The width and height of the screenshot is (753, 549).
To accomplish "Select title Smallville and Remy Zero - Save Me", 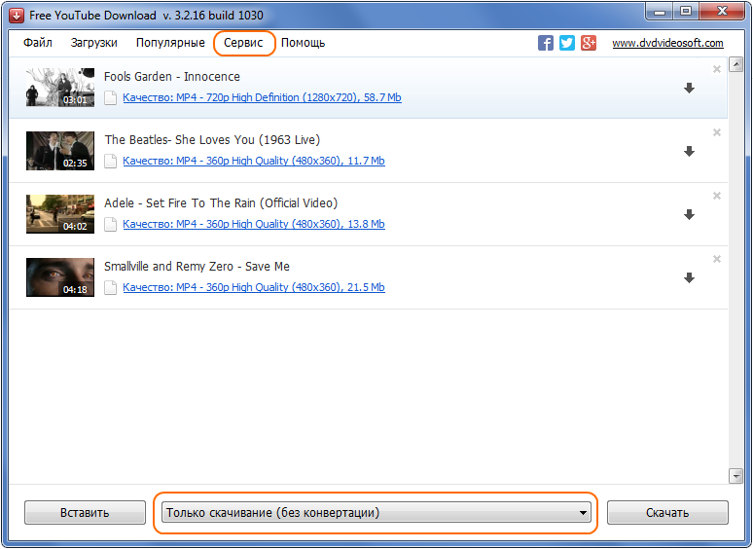I will tap(197, 267).
